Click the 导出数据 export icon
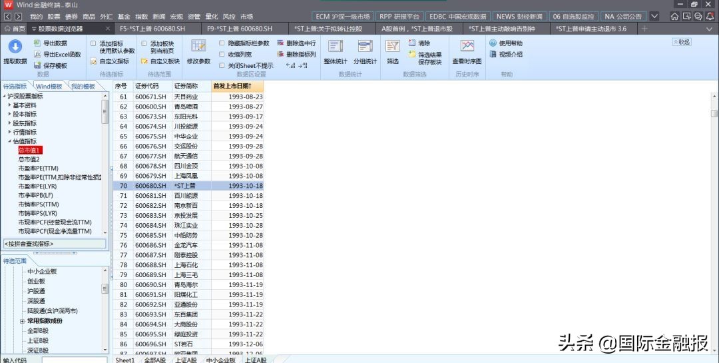Image resolution: width=719 pixels, height=363 pixels. [x=37, y=43]
